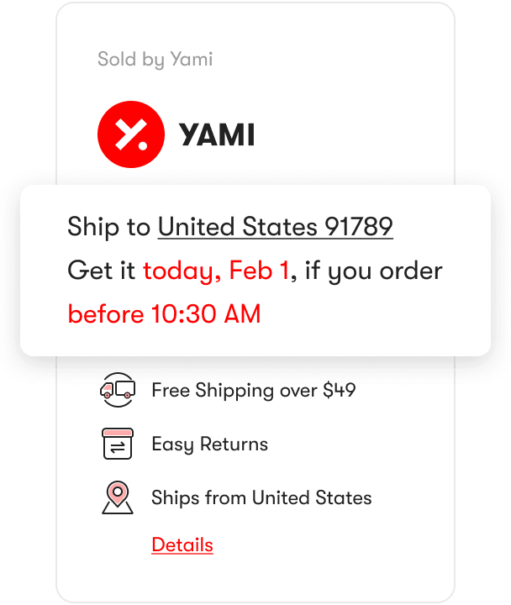This screenshot has width=511, height=605.
Task: Click the 'if you order' text
Action: coord(374,271)
